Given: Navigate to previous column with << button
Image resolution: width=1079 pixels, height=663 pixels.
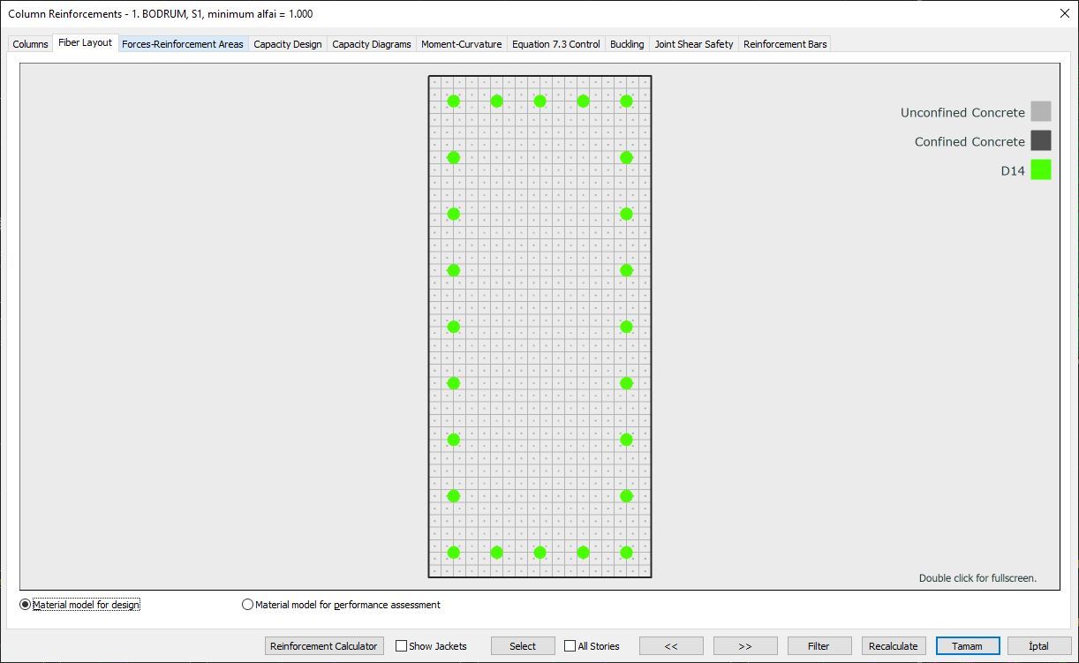Looking at the screenshot, I should click(x=671, y=645).
